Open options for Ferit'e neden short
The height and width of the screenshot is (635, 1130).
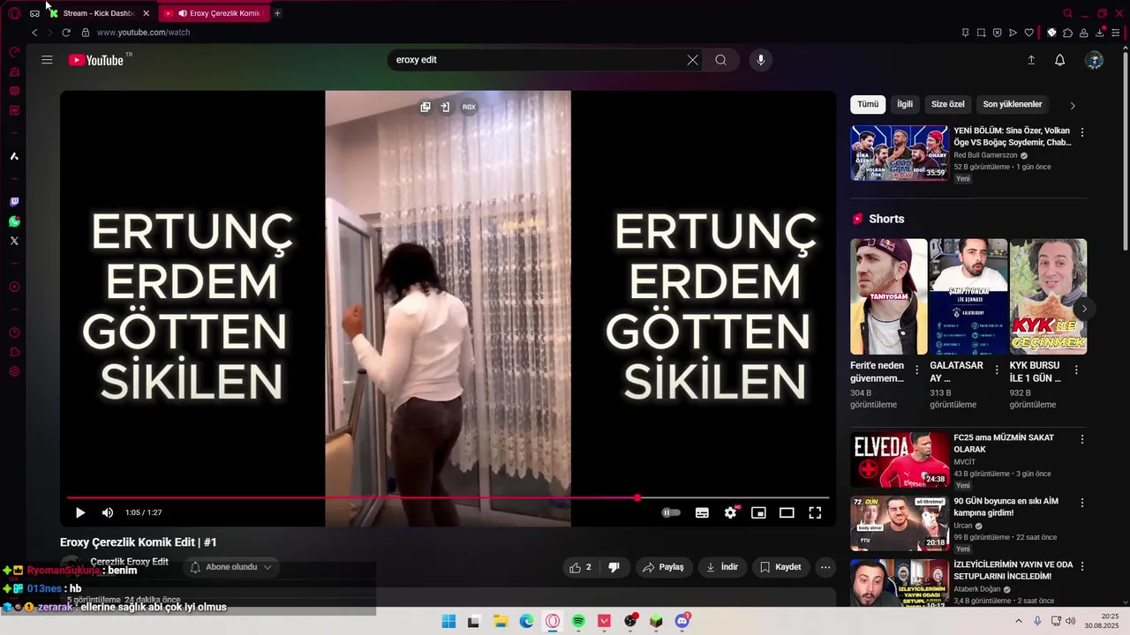[916, 370]
